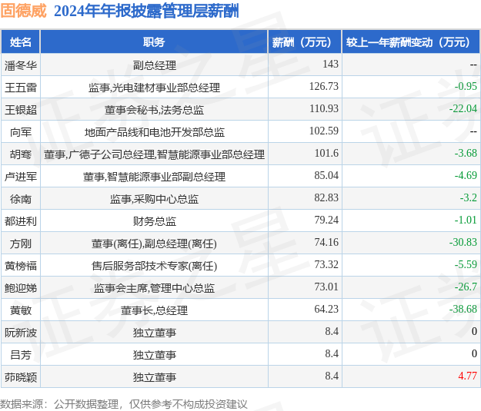The width and height of the screenshot is (481, 411).
Task: Click salary value 73.32
Action: point(326,264)
